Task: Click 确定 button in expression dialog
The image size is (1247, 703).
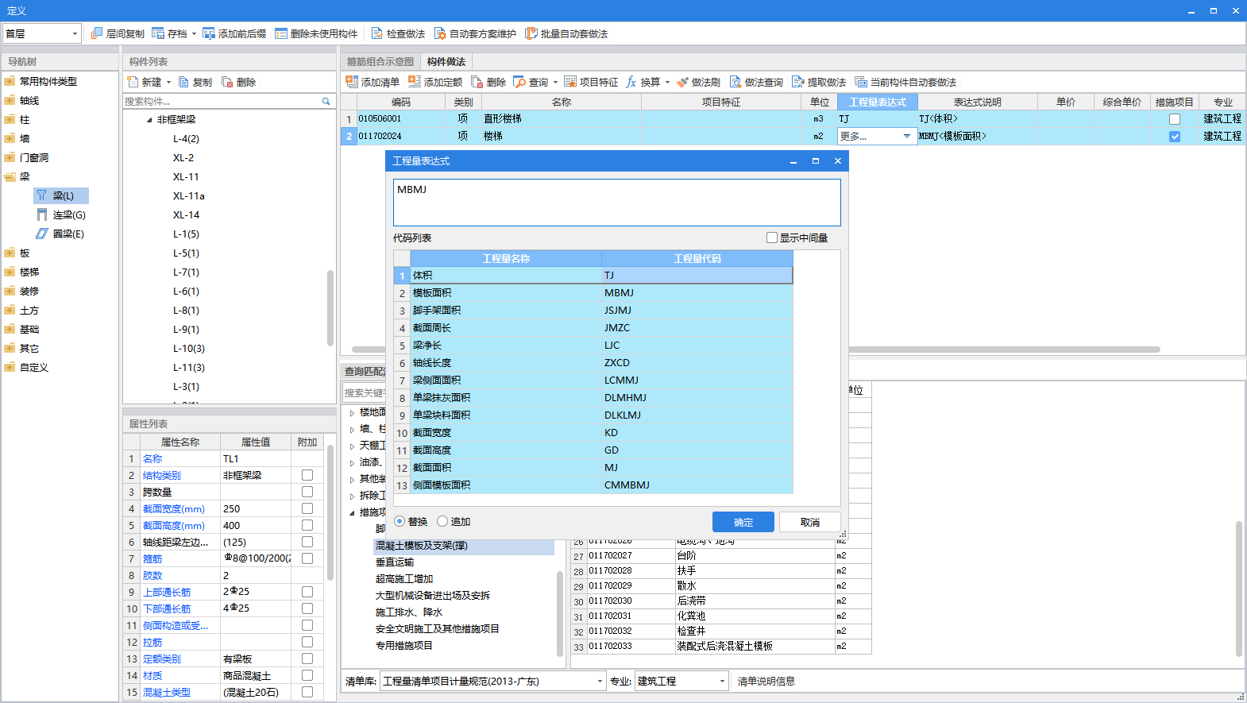Action: click(x=743, y=522)
